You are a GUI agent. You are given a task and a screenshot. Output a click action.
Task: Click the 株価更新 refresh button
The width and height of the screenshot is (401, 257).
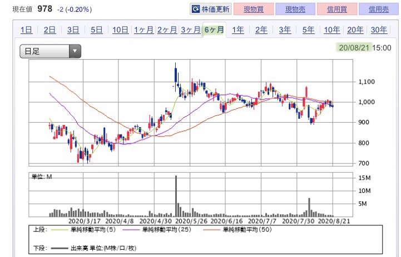211,9
